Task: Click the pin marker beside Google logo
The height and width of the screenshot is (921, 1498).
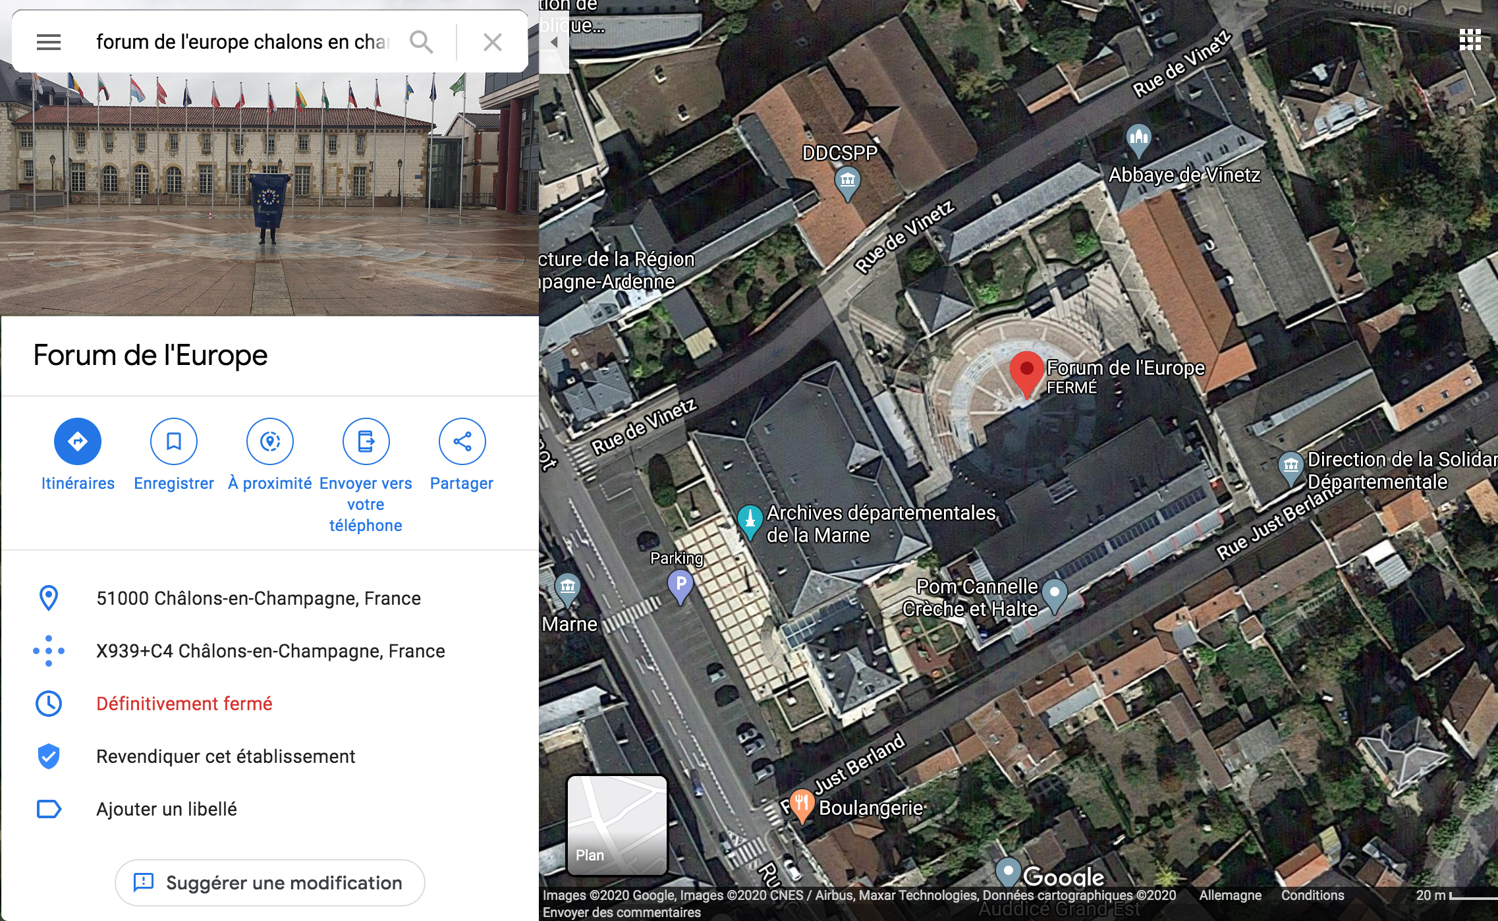Action: [x=1008, y=873]
